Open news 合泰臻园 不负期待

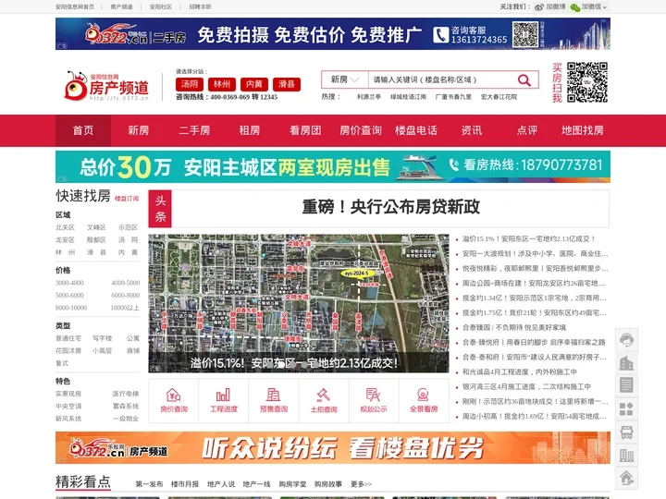pyautogui.click(x=514, y=327)
